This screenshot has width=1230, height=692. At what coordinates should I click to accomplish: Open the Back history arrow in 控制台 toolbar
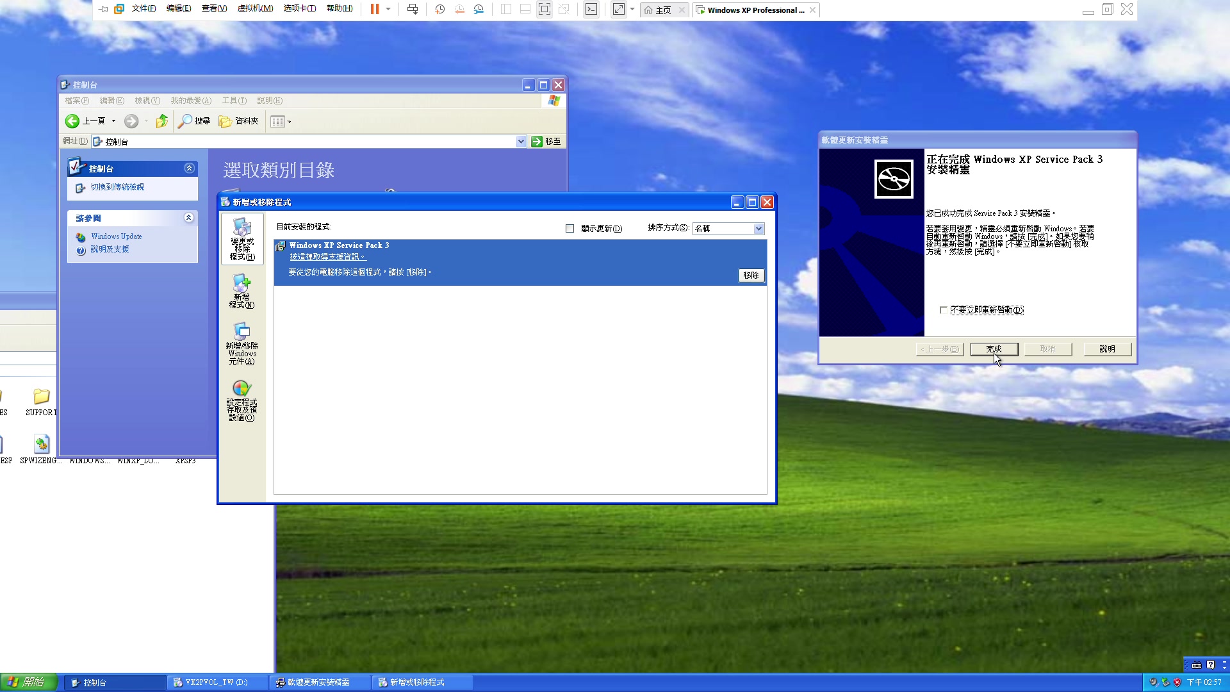click(x=114, y=121)
